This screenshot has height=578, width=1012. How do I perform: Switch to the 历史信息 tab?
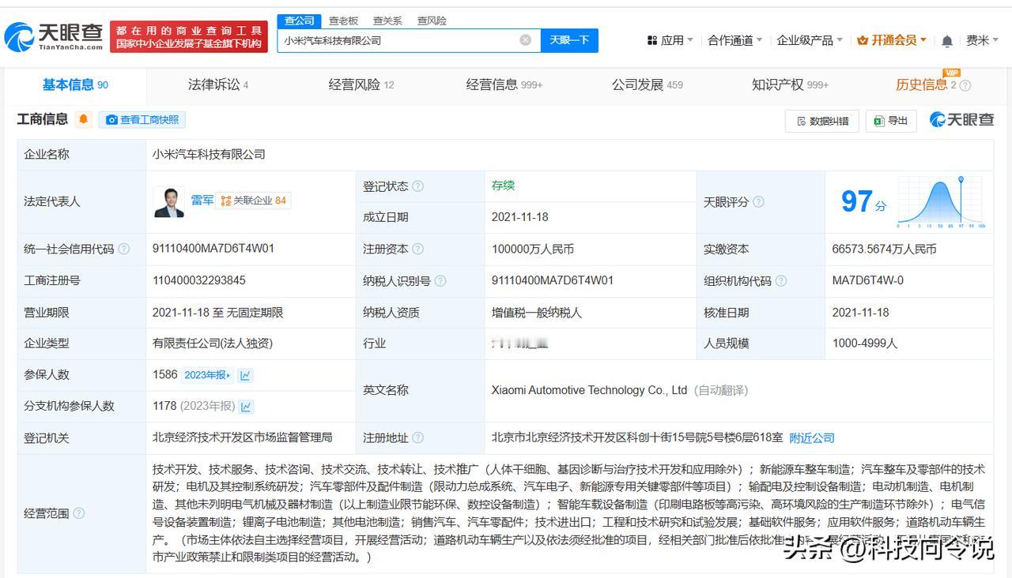[x=926, y=84]
